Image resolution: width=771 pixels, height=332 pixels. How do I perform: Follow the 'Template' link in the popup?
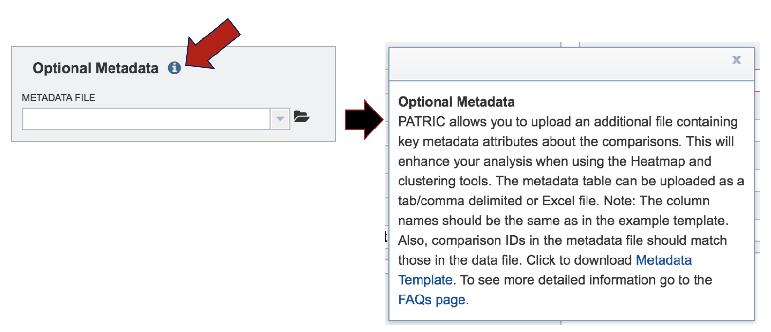425,280
